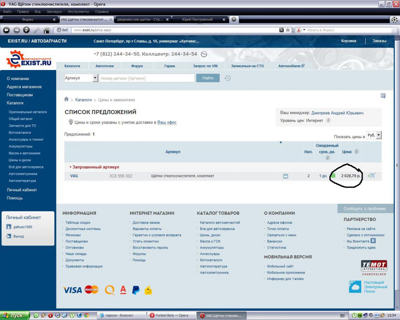Click Сообщить о проблеме button
400x320 pixels.
click(365, 209)
